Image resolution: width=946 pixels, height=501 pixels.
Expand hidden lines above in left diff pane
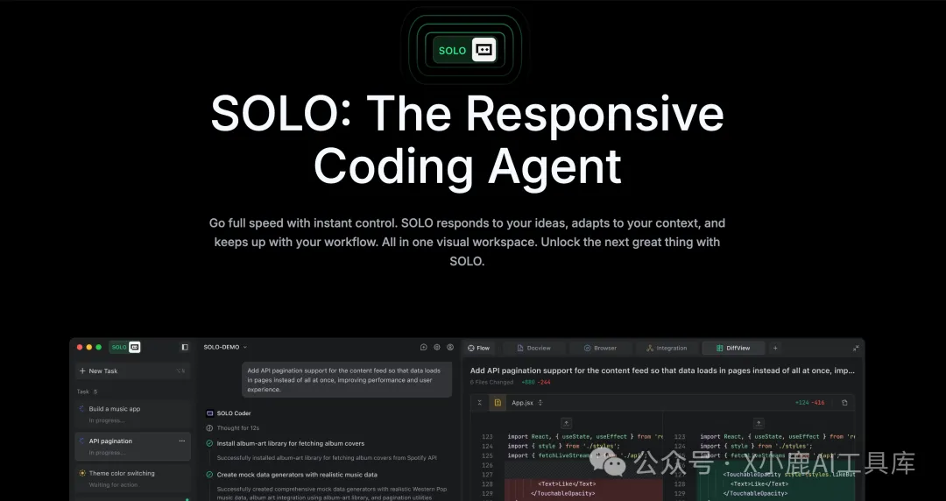coord(566,423)
